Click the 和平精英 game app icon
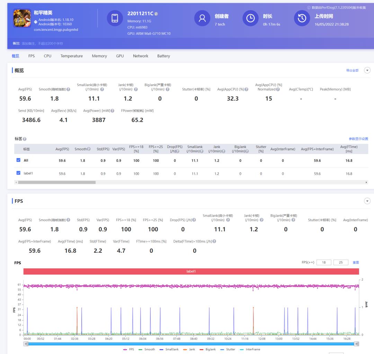374x354 pixels. [22, 19]
